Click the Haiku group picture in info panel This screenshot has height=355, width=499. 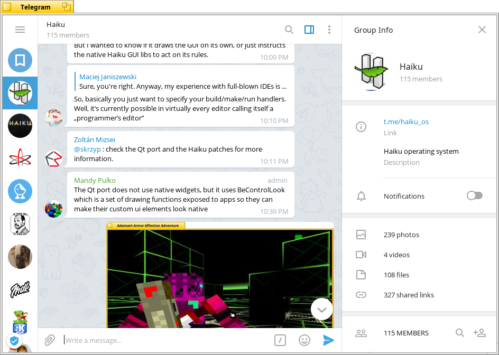[x=371, y=72]
